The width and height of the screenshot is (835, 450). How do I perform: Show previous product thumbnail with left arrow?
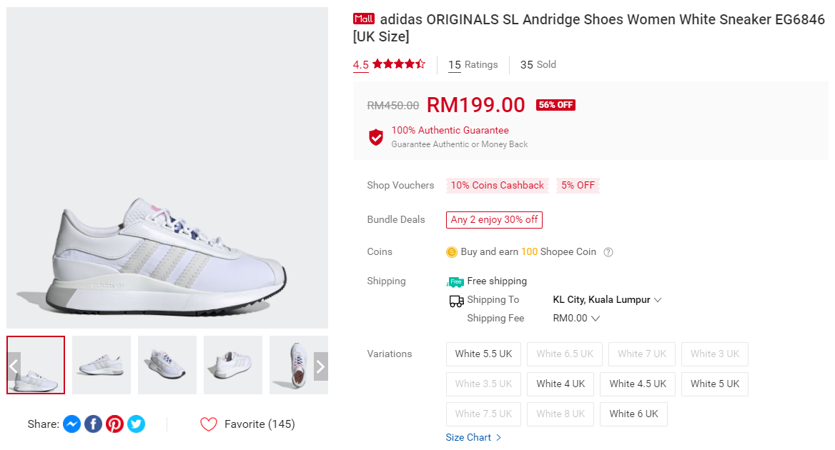click(14, 366)
